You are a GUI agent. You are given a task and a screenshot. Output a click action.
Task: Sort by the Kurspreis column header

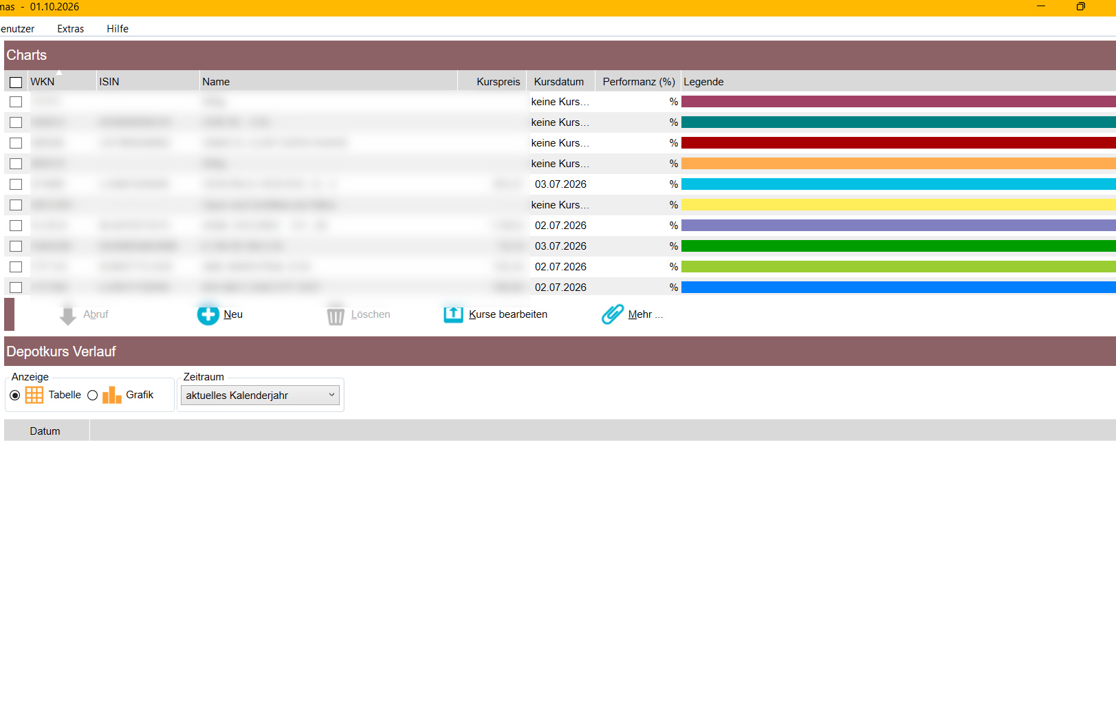492,82
